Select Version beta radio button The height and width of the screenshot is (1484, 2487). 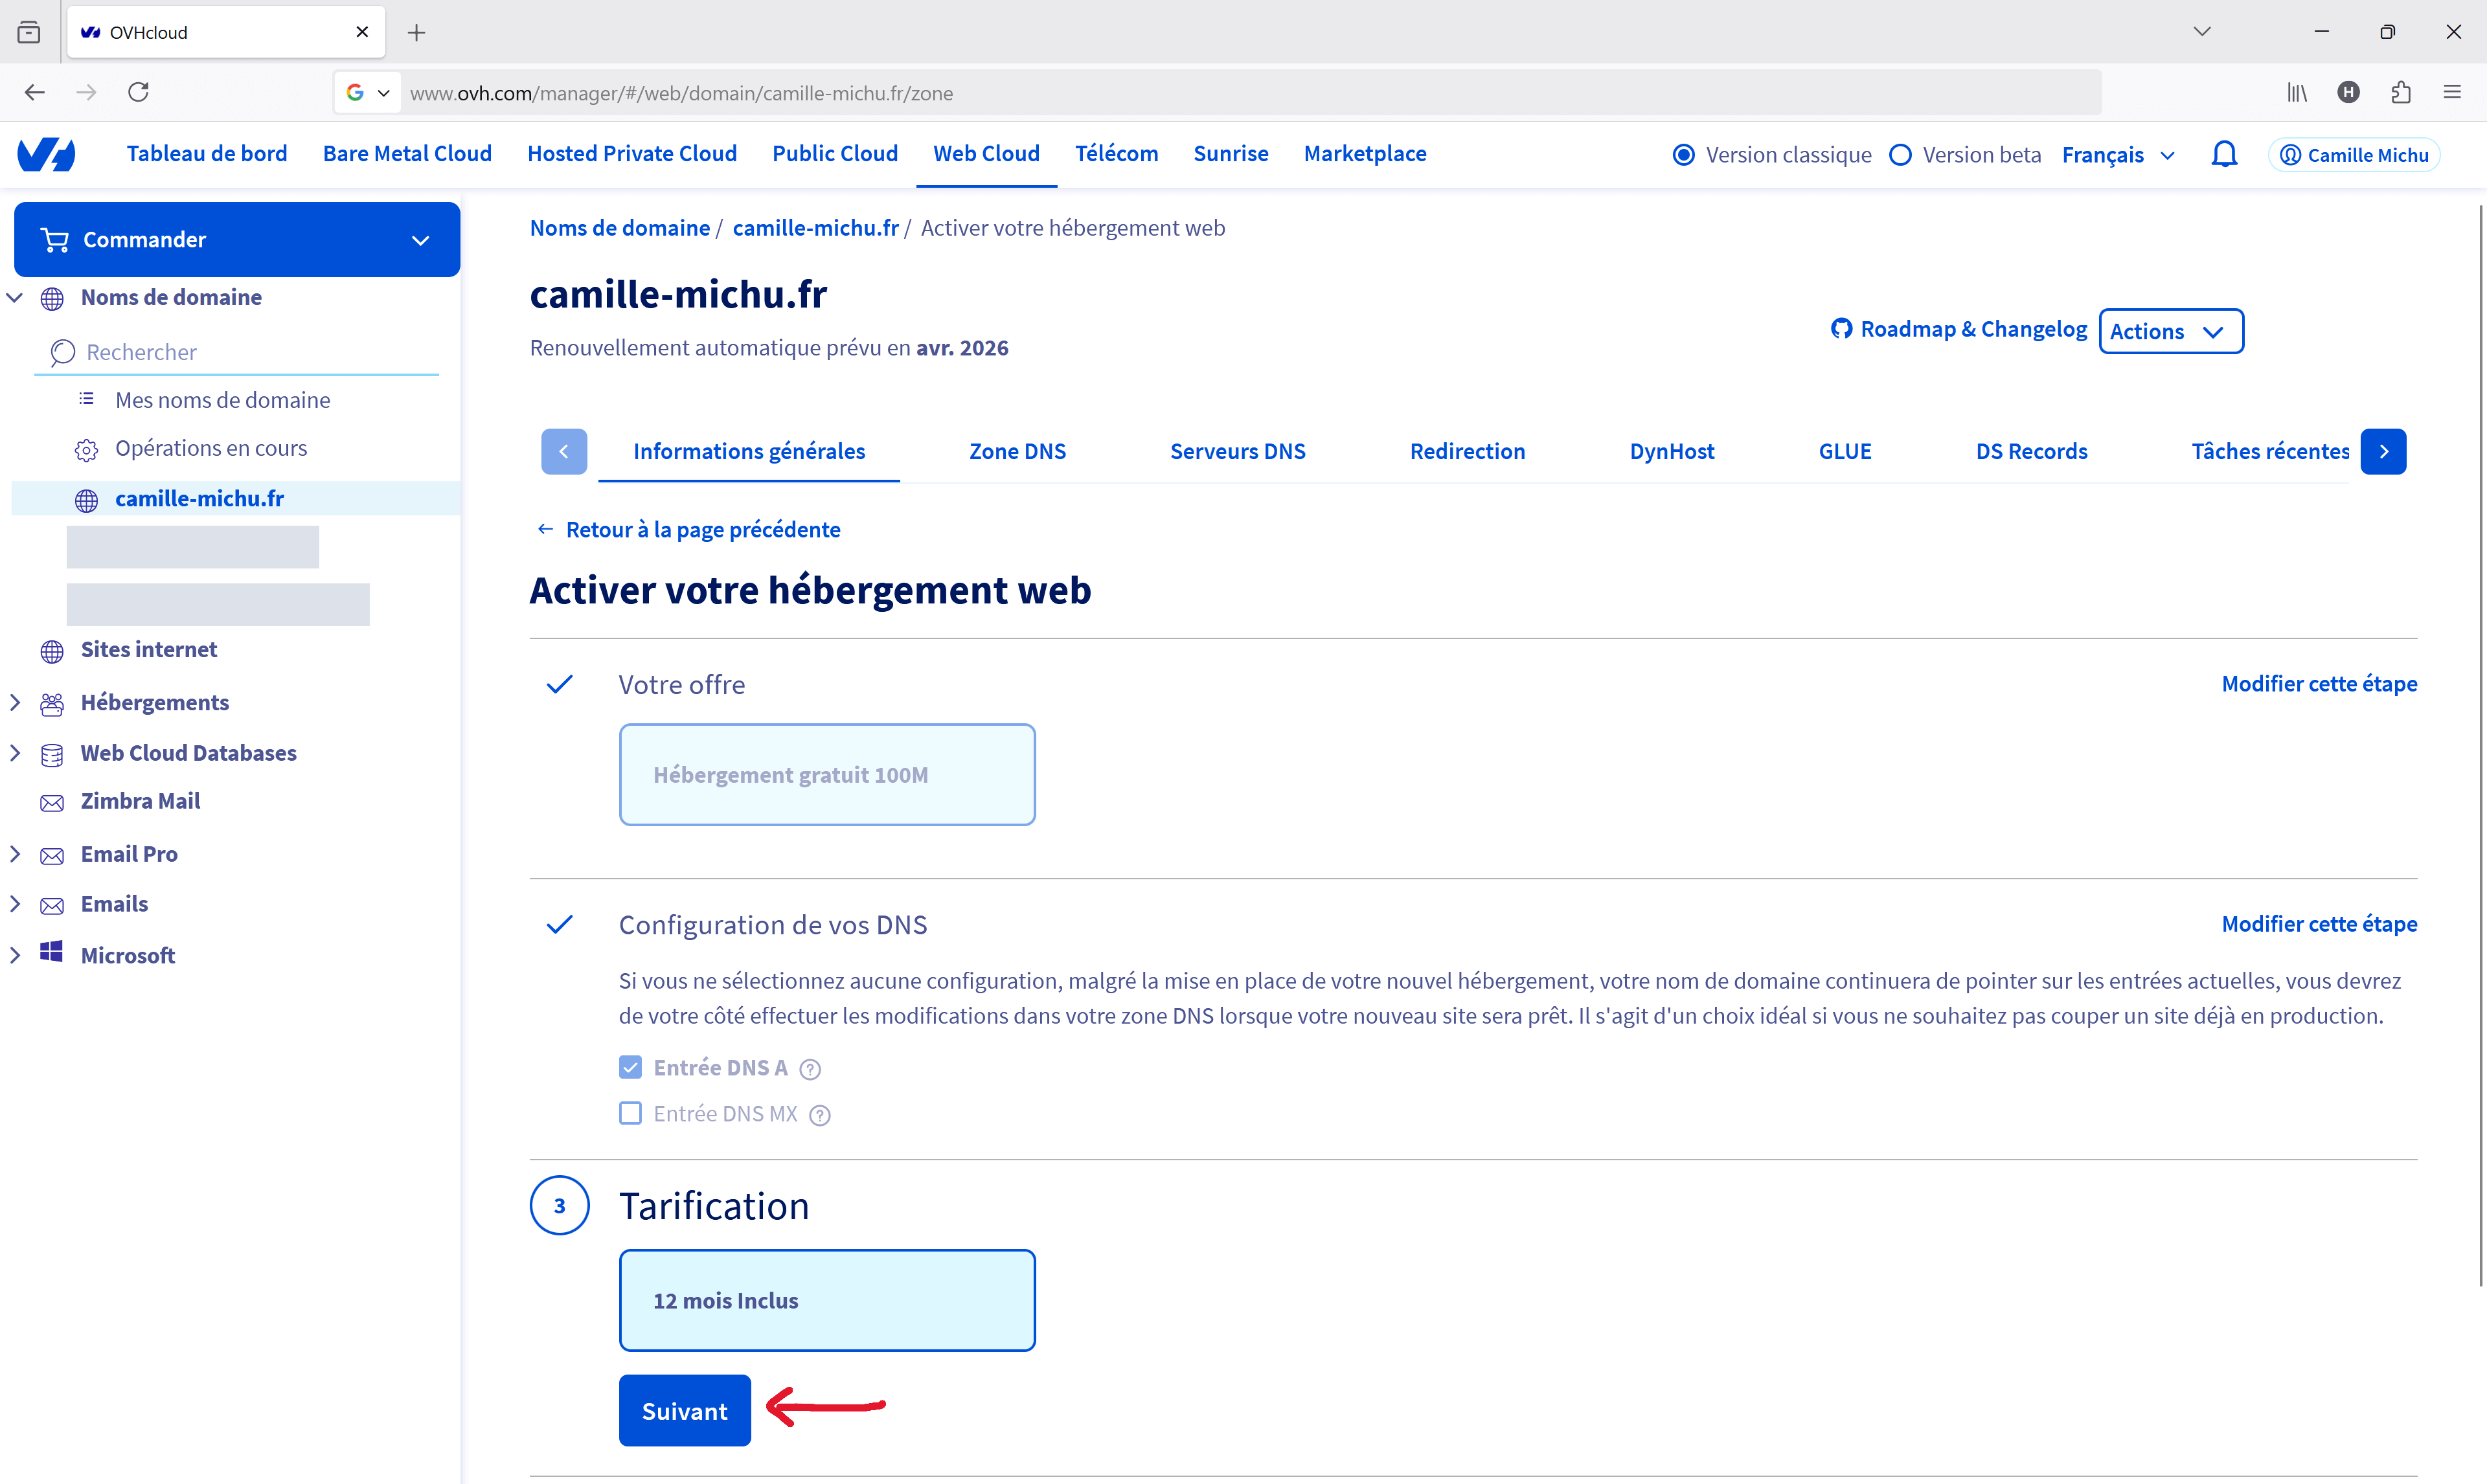[1900, 155]
